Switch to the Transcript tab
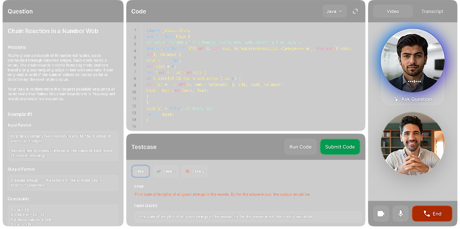460x229 pixels. tap(432, 11)
